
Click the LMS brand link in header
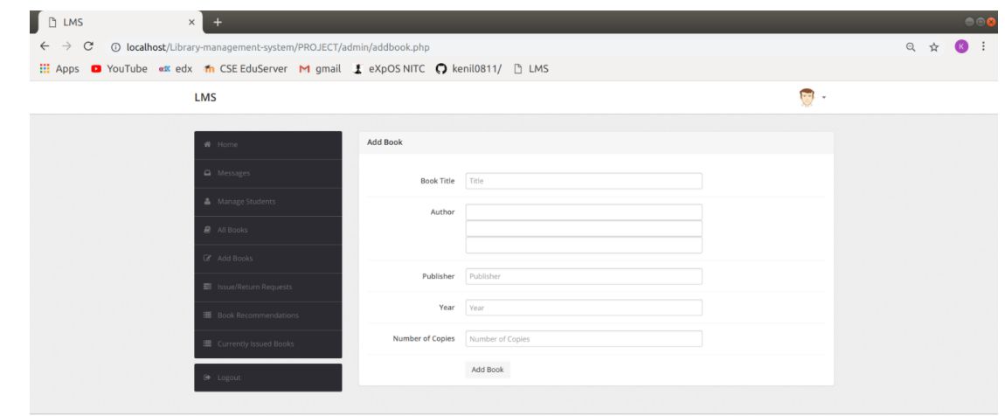[205, 98]
